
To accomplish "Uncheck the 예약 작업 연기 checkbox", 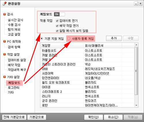I will (x=57, y=26).
